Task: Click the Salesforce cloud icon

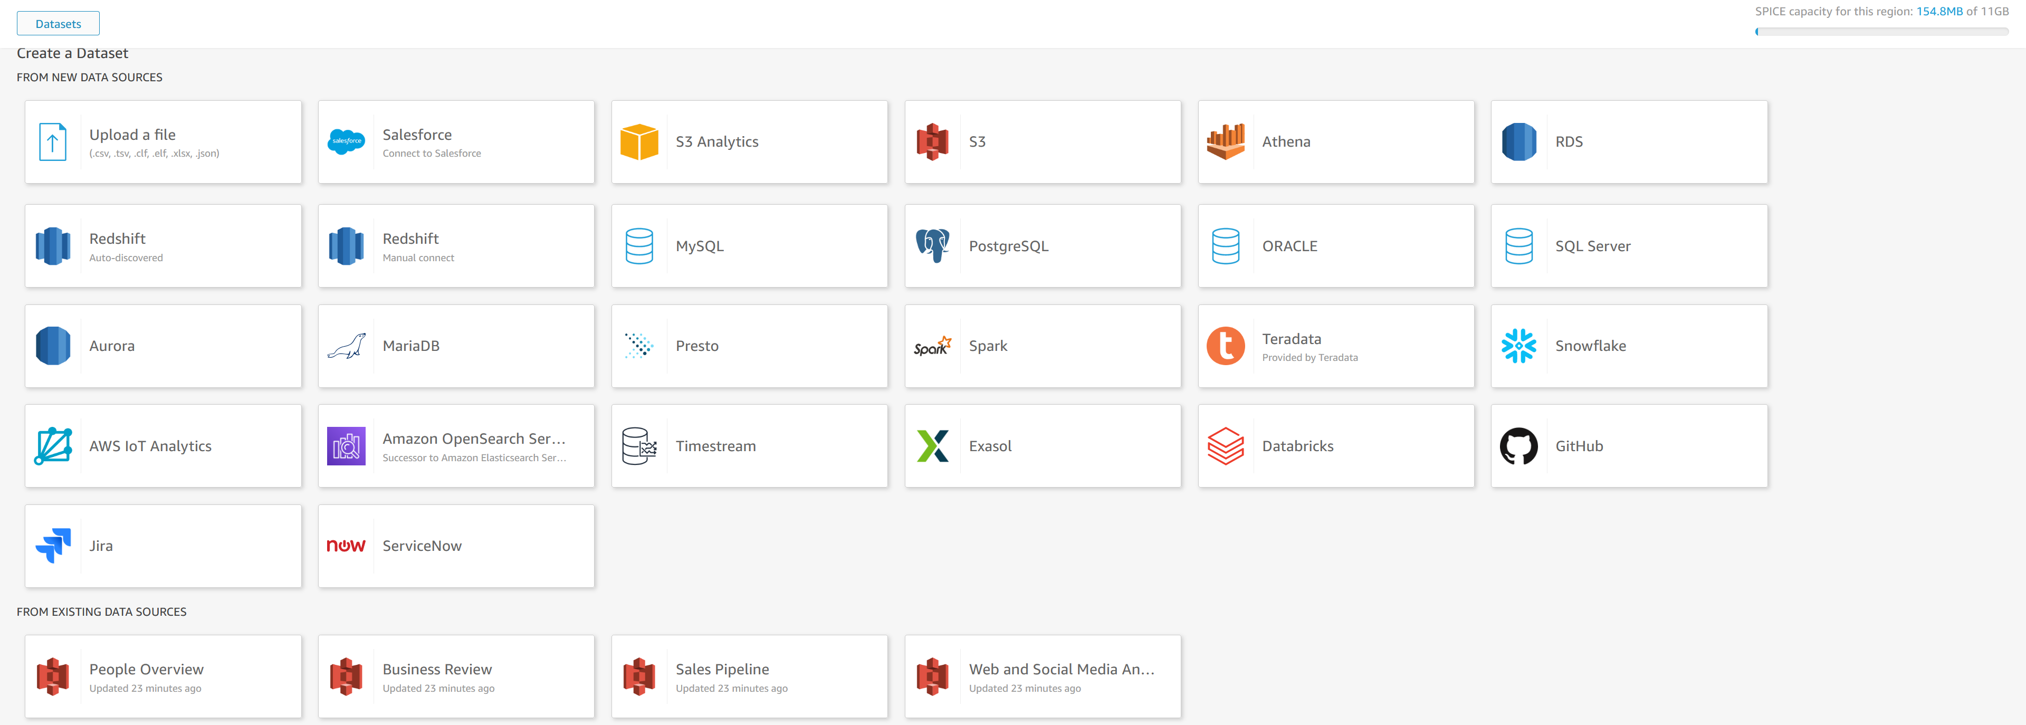Action: pos(346,141)
